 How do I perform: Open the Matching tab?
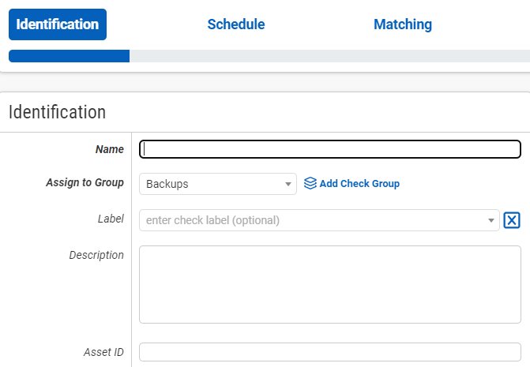[x=402, y=24]
